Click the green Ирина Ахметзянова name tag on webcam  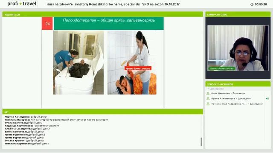click(x=221, y=68)
